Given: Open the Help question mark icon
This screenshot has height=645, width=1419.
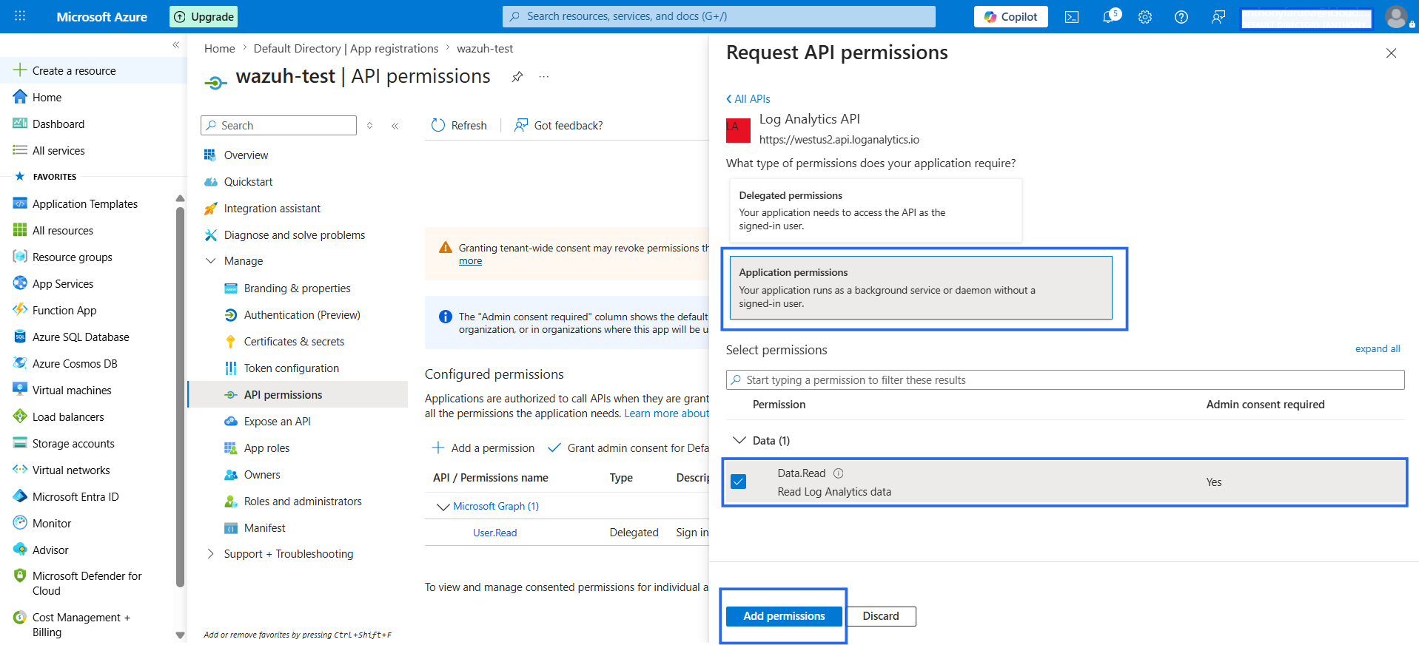Looking at the screenshot, I should click(x=1181, y=17).
